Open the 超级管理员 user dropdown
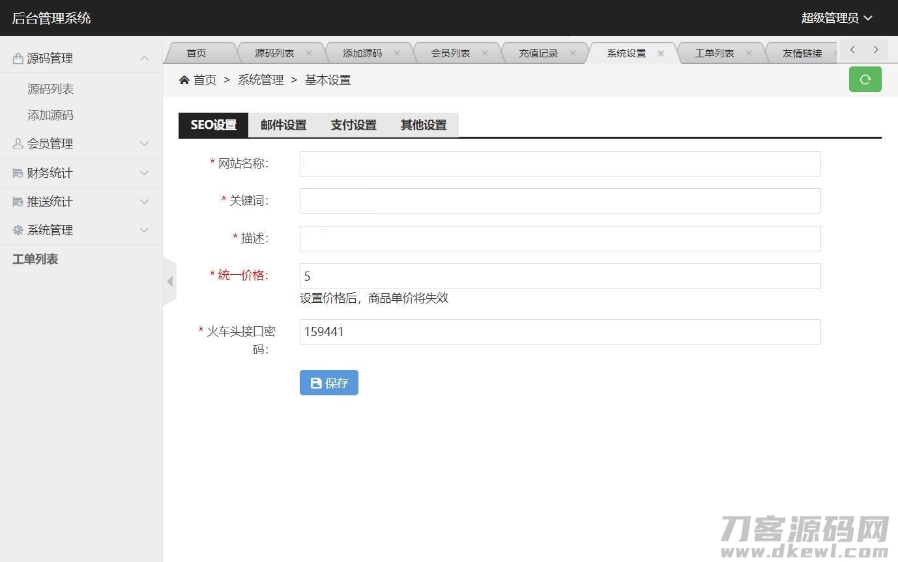 click(836, 18)
